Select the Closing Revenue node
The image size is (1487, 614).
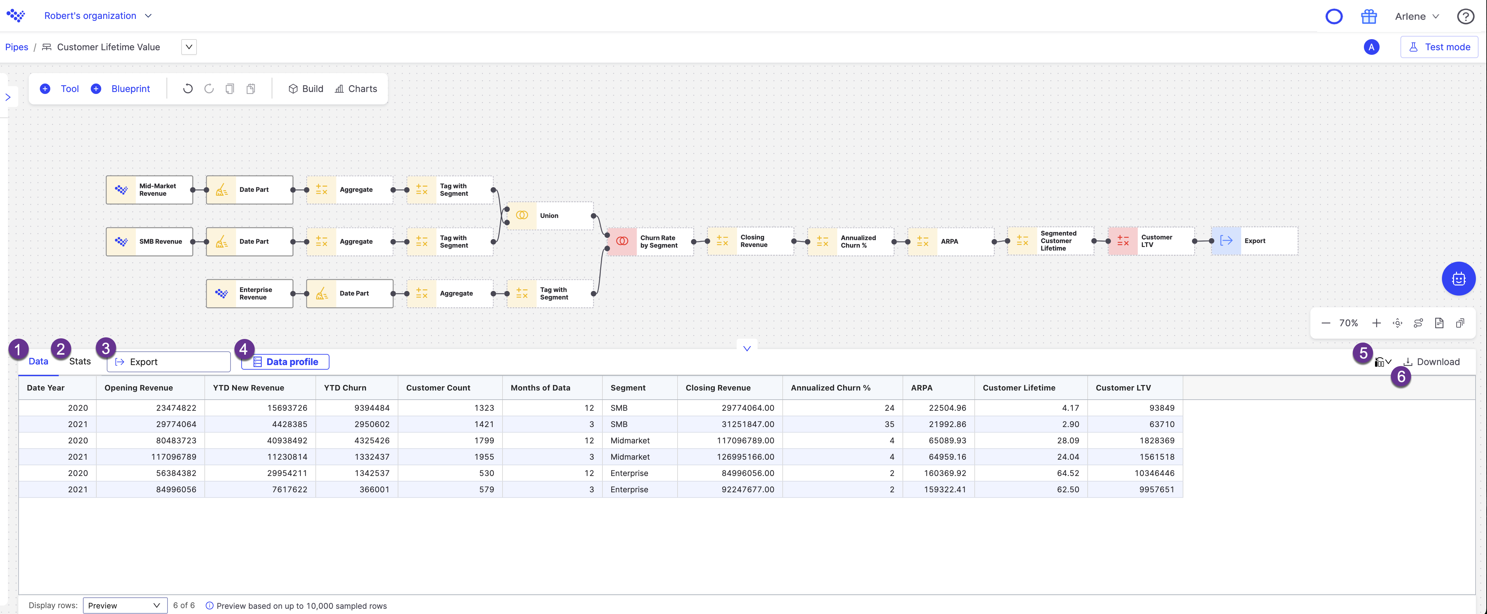[x=750, y=241]
